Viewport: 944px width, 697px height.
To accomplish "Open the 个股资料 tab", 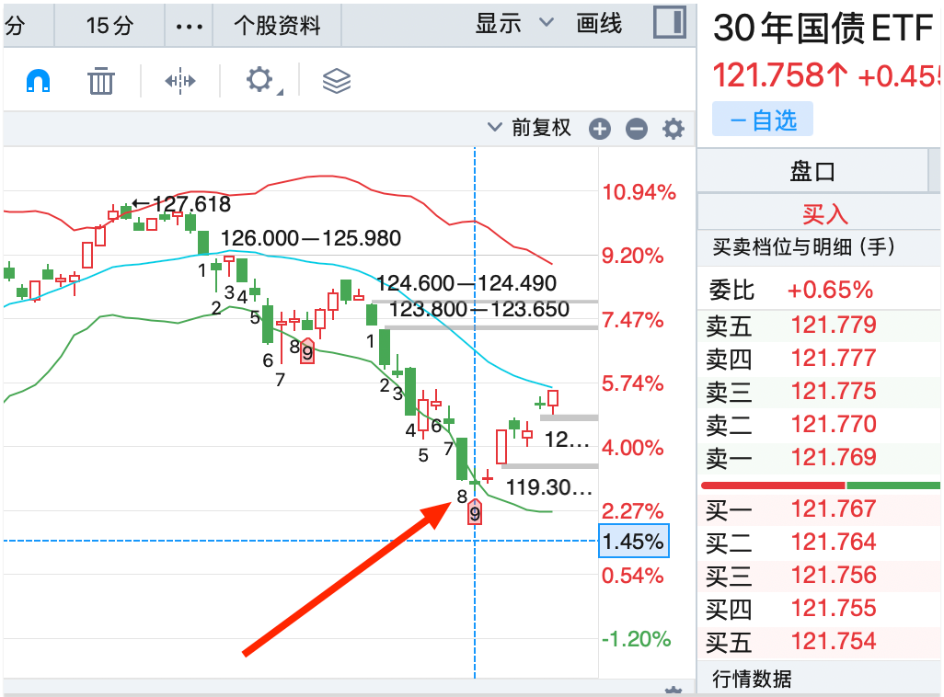I will click(x=277, y=26).
